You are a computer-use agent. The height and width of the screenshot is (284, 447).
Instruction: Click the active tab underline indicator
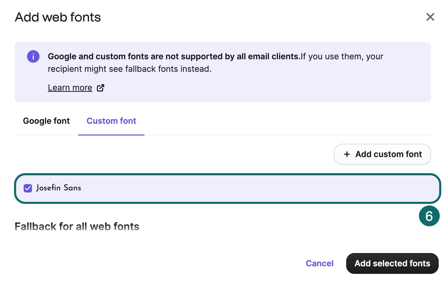click(111, 134)
